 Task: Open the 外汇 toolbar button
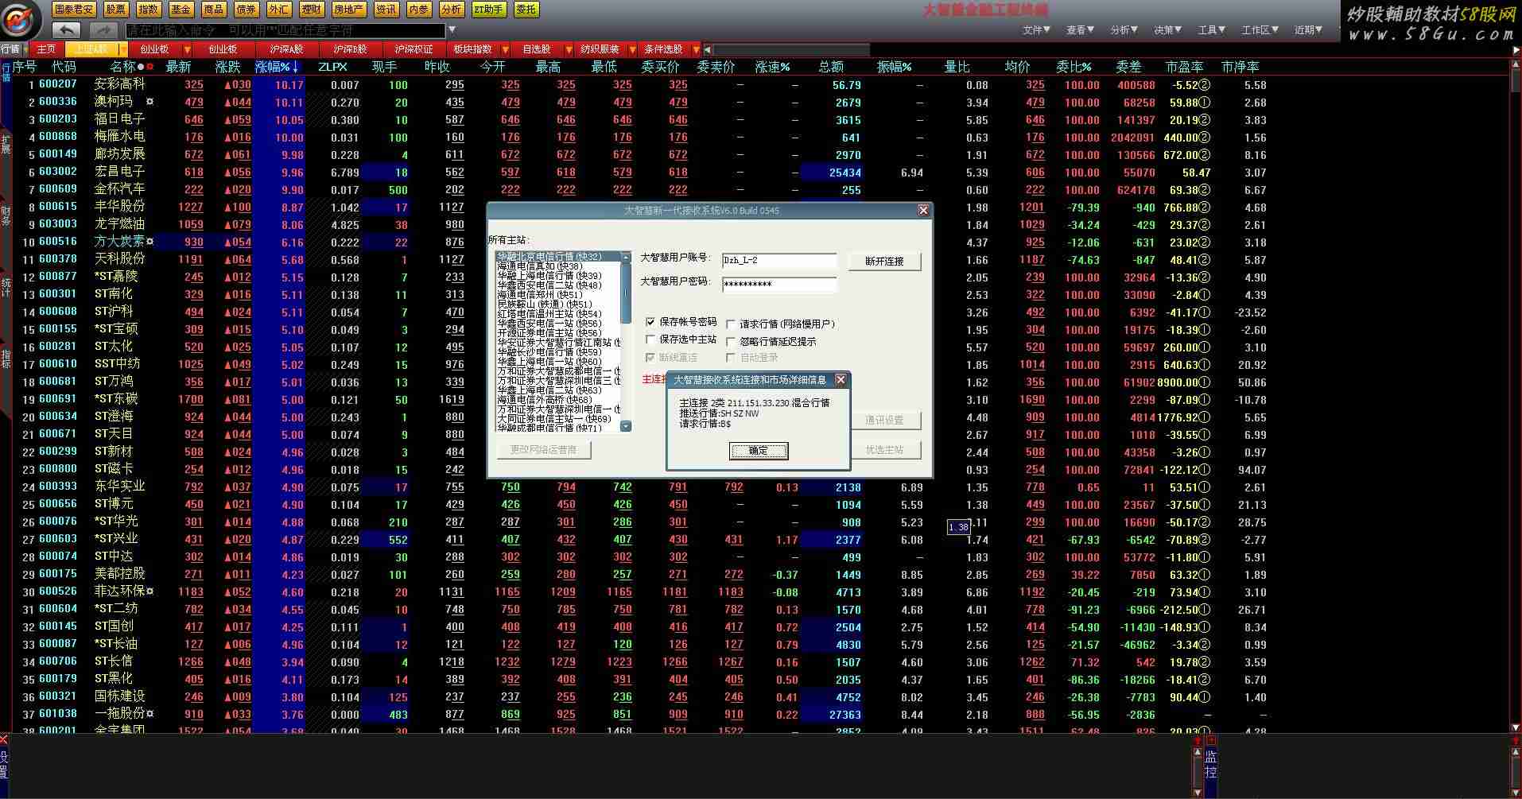pyautogui.click(x=278, y=10)
